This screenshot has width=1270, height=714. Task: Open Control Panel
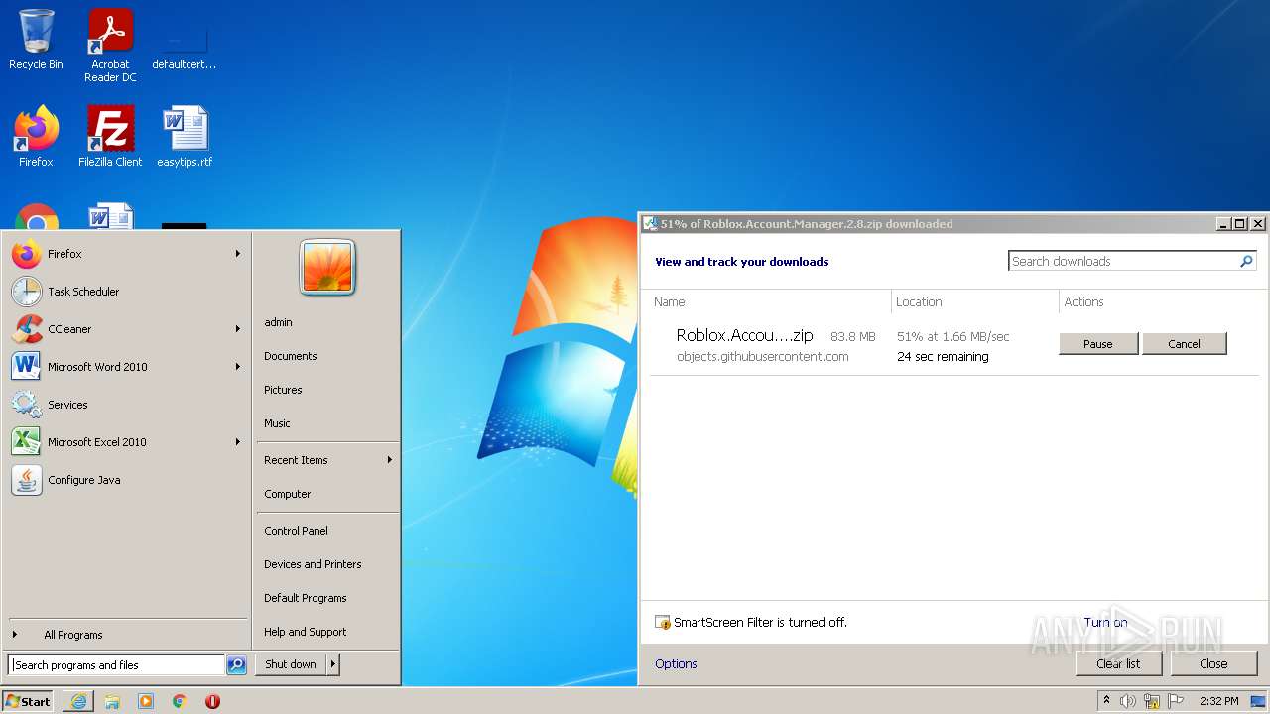coord(296,531)
